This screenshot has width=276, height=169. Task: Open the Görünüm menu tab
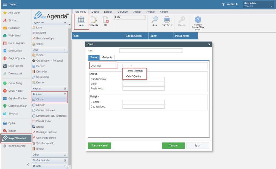click(123, 12)
